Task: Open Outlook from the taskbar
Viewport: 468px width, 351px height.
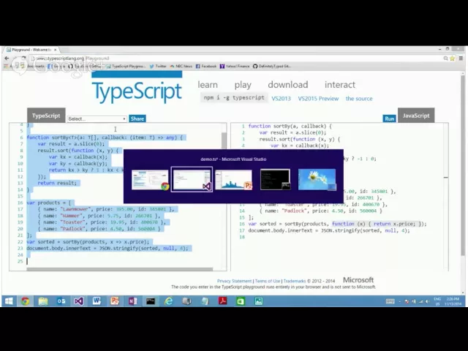Action: tap(61, 301)
